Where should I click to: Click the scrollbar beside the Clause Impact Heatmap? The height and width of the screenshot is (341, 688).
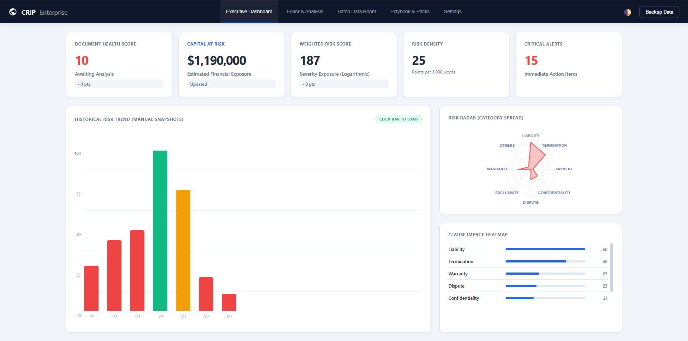coord(612,267)
